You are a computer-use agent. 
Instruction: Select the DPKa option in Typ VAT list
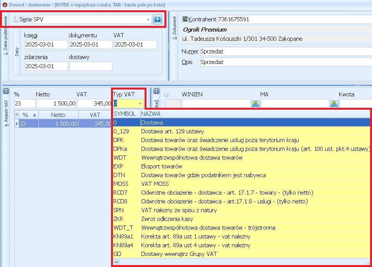242,149
